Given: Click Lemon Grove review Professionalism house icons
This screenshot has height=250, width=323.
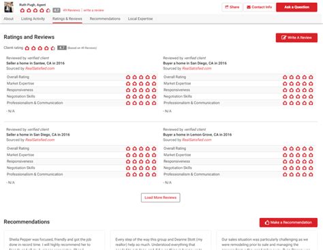Looking at the screenshot, I should [x=298, y=174].
